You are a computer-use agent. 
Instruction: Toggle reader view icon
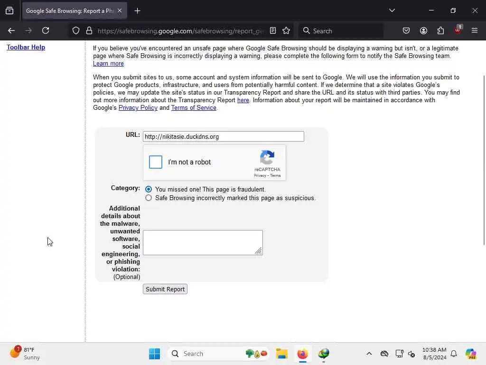pyautogui.click(x=273, y=31)
